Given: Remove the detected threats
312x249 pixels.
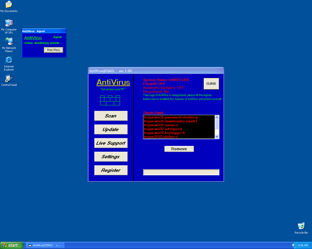Looking at the screenshot, I should click(179, 149).
